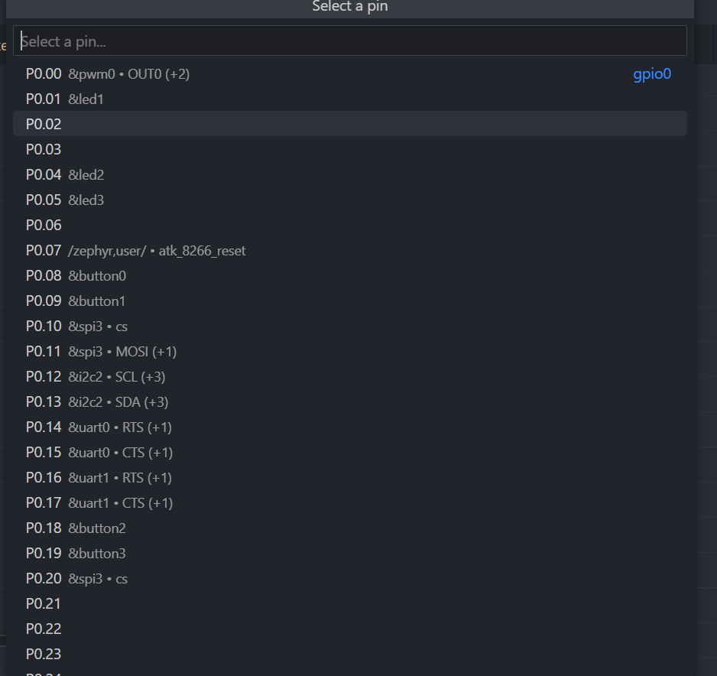Pick the unassigned P0.03 pin

click(x=44, y=149)
